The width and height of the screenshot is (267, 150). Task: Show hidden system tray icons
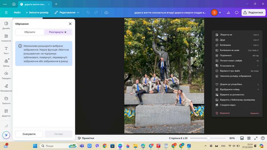[205, 146]
